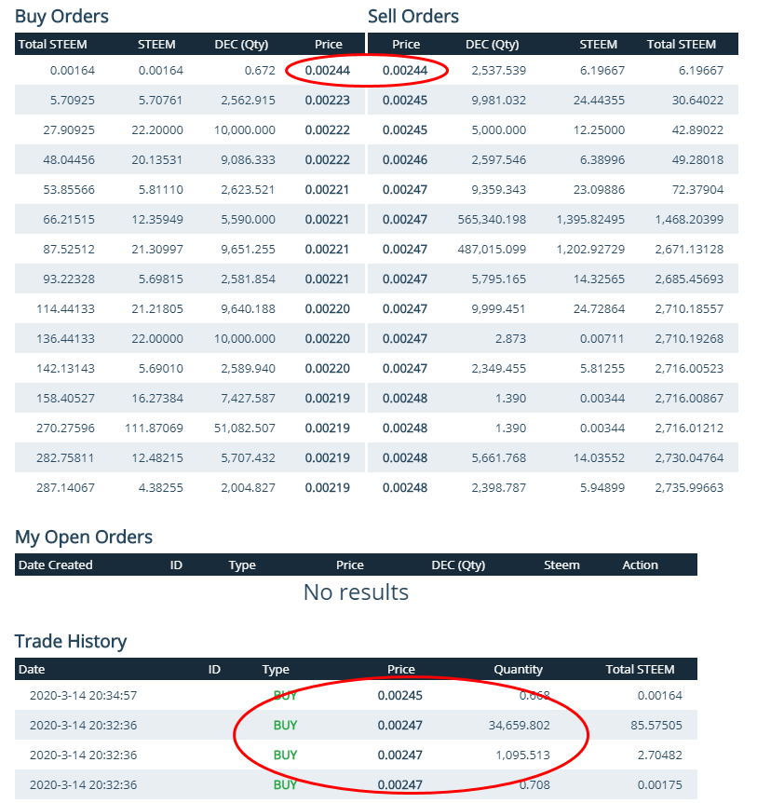
Task: Click last buy order with 2,004.827 DEC
Action: [x=190, y=487]
